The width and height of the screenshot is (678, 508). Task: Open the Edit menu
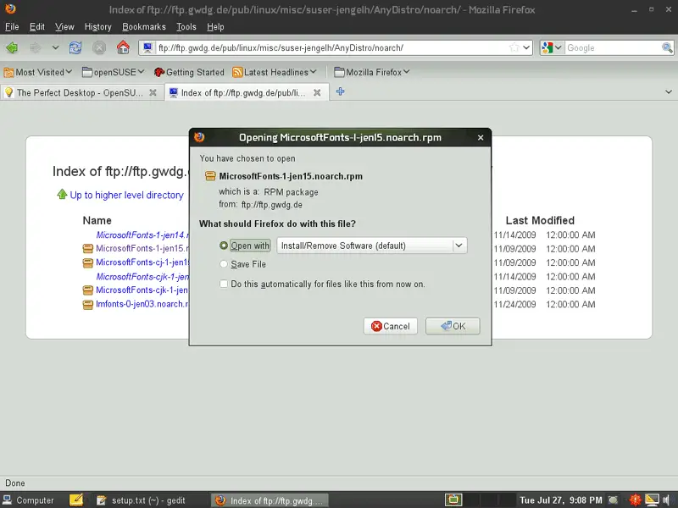click(37, 27)
